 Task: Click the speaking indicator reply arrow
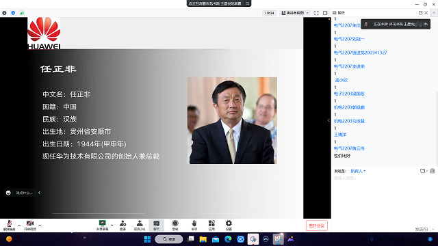(426, 25)
